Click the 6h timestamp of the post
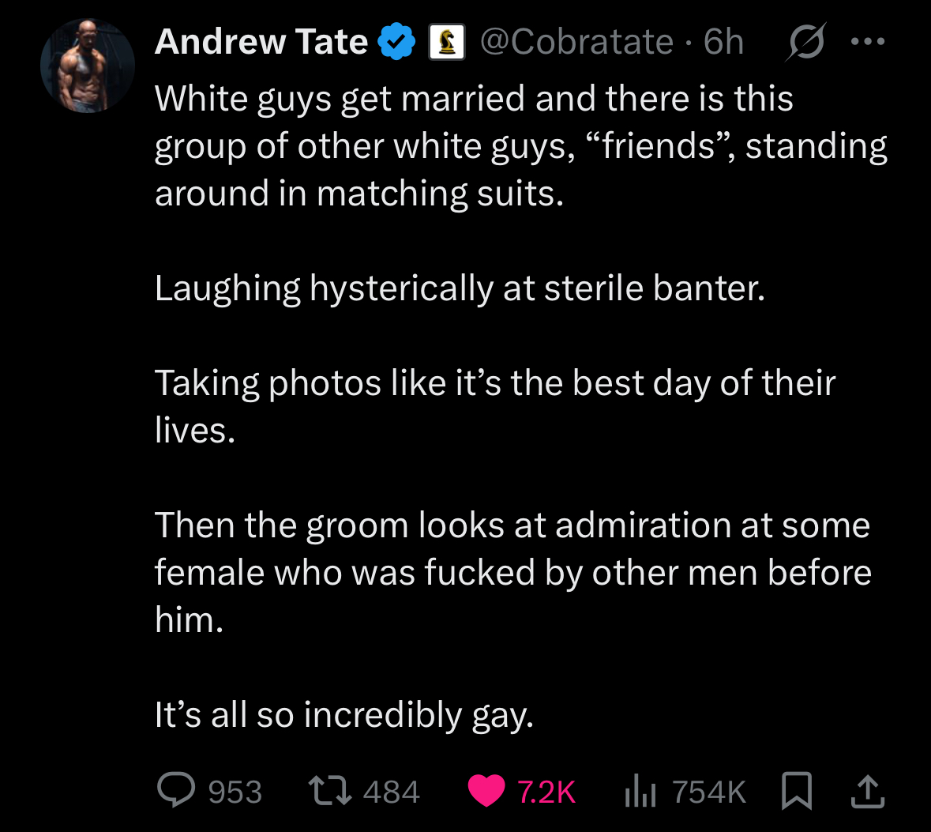This screenshot has width=931, height=832. 723,42
